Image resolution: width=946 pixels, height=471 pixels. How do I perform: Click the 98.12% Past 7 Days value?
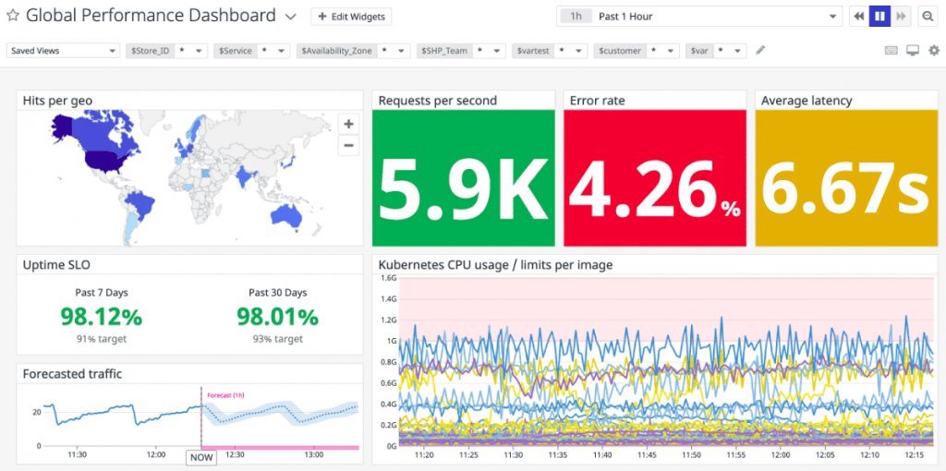tap(102, 316)
